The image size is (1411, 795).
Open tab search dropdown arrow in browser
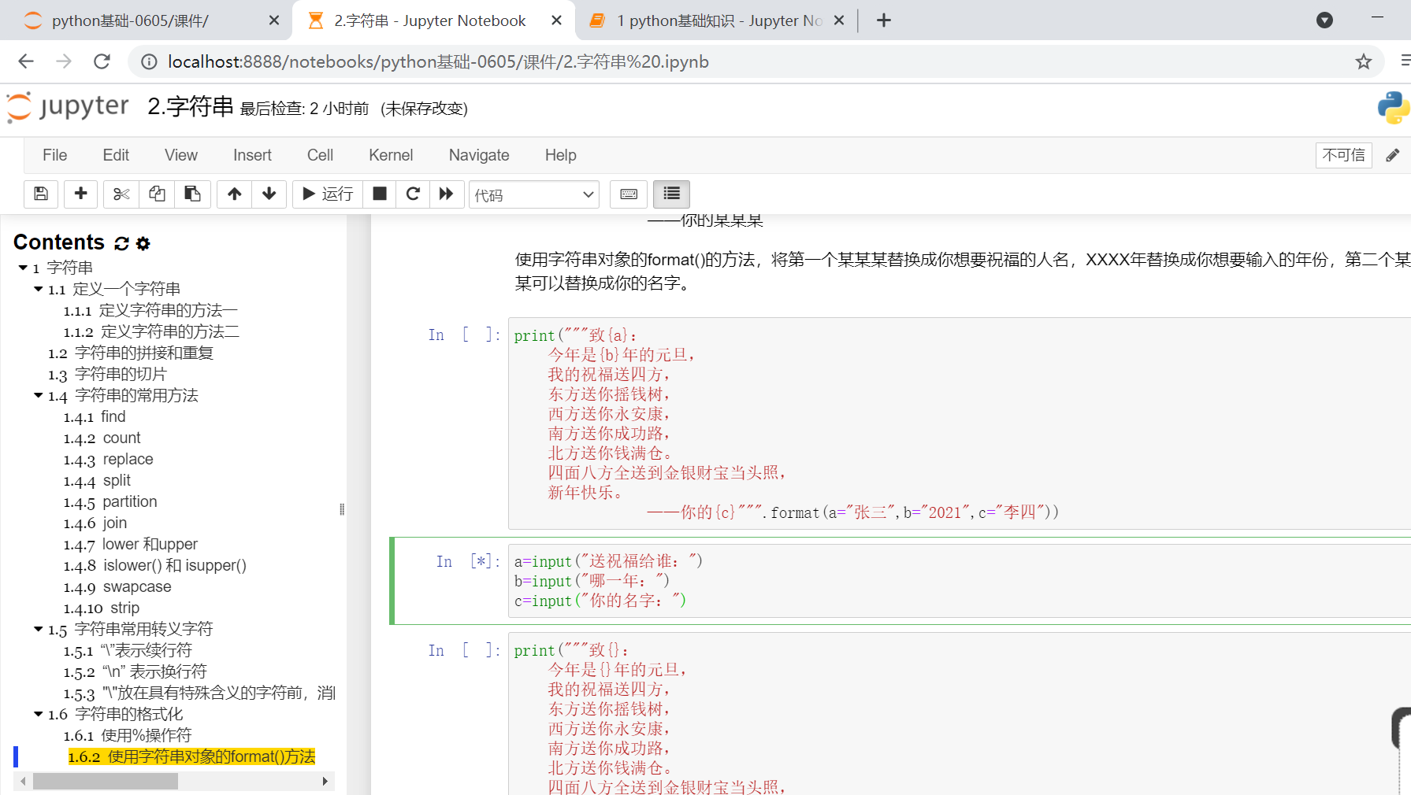pos(1324,20)
